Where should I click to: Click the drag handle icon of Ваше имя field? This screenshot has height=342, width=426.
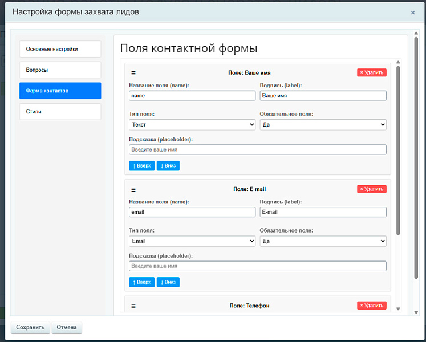click(x=133, y=73)
